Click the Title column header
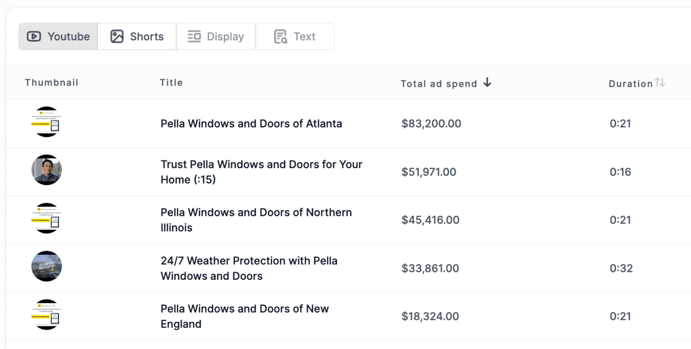This screenshot has width=691, height=349. point(171,82)
